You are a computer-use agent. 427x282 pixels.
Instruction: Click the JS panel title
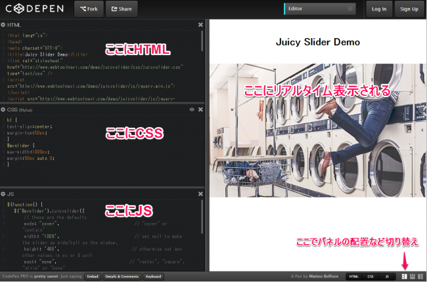(11, 194)
